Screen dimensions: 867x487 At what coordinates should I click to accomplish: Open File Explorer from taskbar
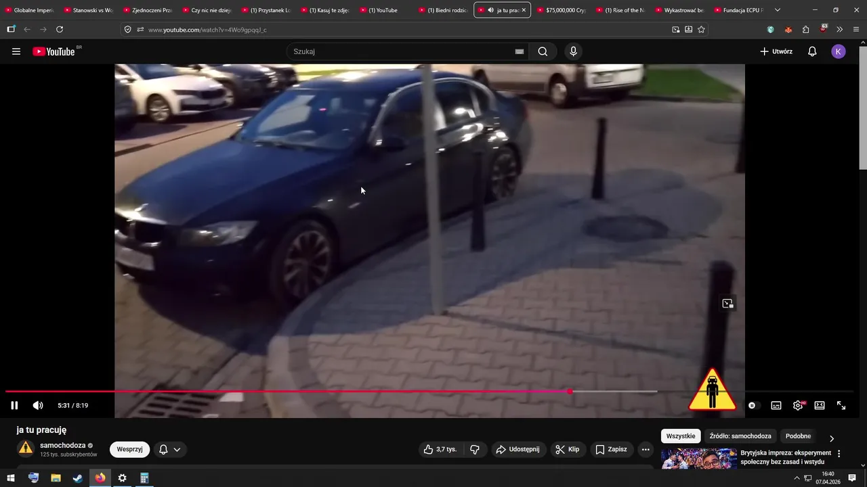(x=56, y=478)
